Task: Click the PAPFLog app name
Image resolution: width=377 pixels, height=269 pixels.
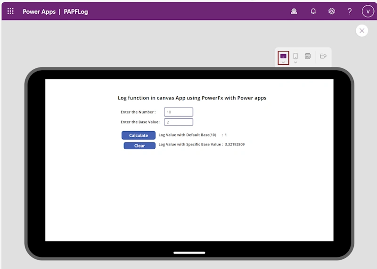Action: [x=76, y=11]
